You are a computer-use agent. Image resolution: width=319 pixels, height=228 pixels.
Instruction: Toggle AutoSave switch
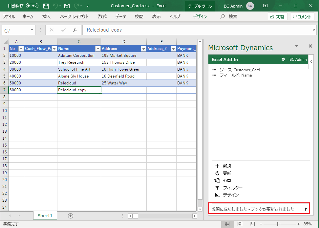click(x=32, y=6)
